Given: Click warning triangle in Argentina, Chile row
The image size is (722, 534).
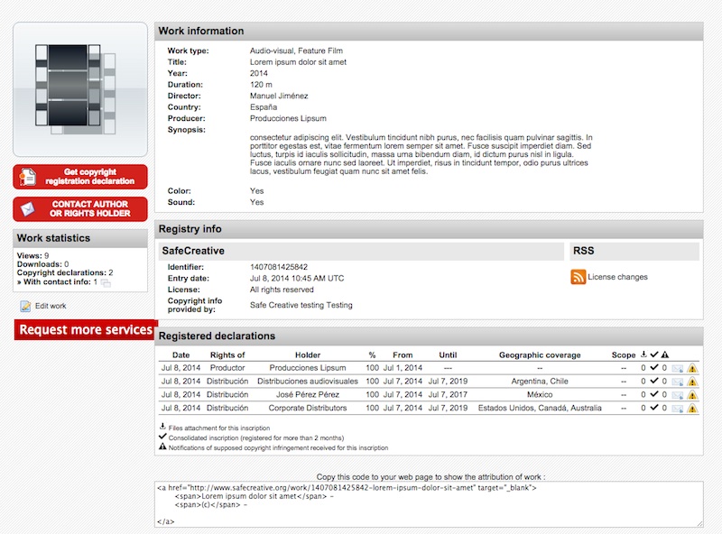Looking at the screenshot, I should pos(692,382).
